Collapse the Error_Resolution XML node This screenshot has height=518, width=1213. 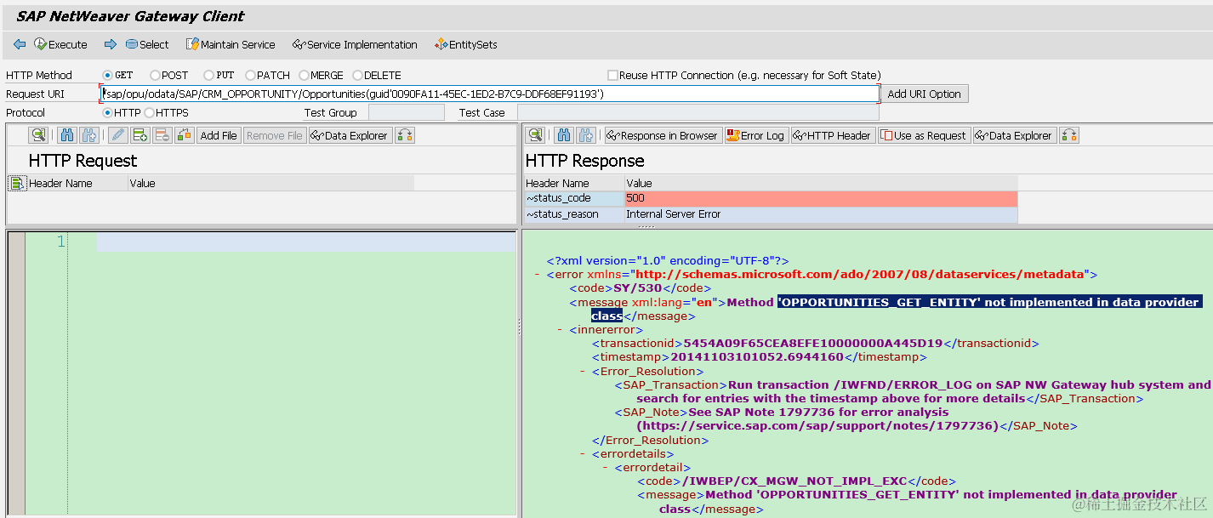(583, 371)
